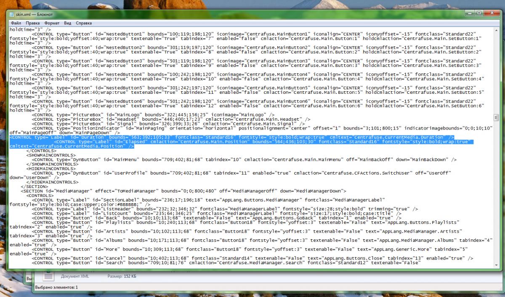Open the Формат menu

(x=51, y=23)
